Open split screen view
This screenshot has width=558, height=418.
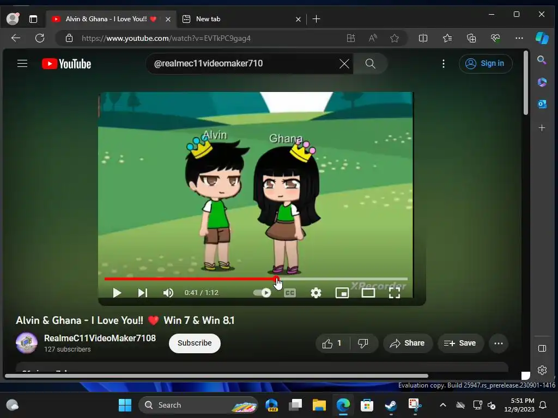point(423,38)
